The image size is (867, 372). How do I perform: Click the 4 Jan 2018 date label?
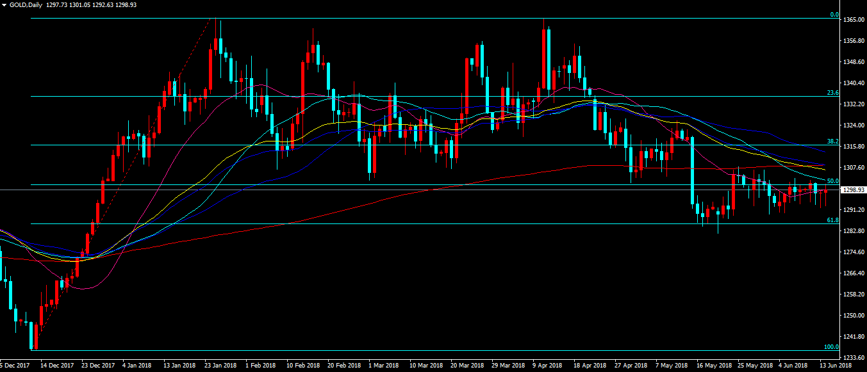pos(136,366)
